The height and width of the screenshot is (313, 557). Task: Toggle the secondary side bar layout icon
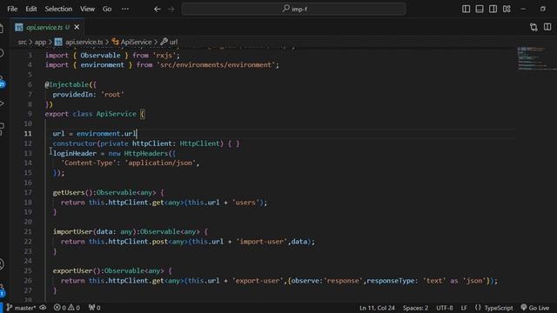pyautogui.click(x=493, y=9)
